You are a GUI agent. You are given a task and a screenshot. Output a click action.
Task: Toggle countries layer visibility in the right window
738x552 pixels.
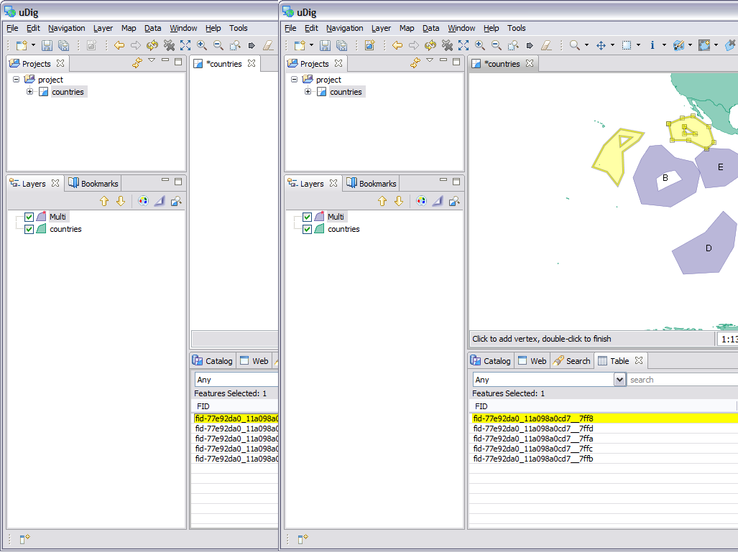(x=308, y=229)
